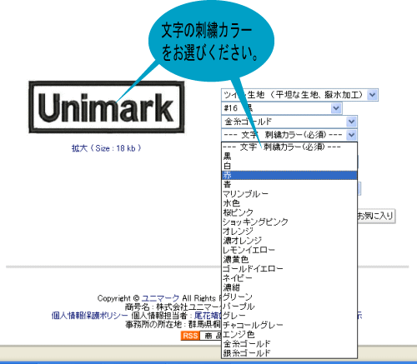The height and width of the screenshot is (364, 417).
Task: Click the Unimark embroidery patch image
Action: point(107,107)
